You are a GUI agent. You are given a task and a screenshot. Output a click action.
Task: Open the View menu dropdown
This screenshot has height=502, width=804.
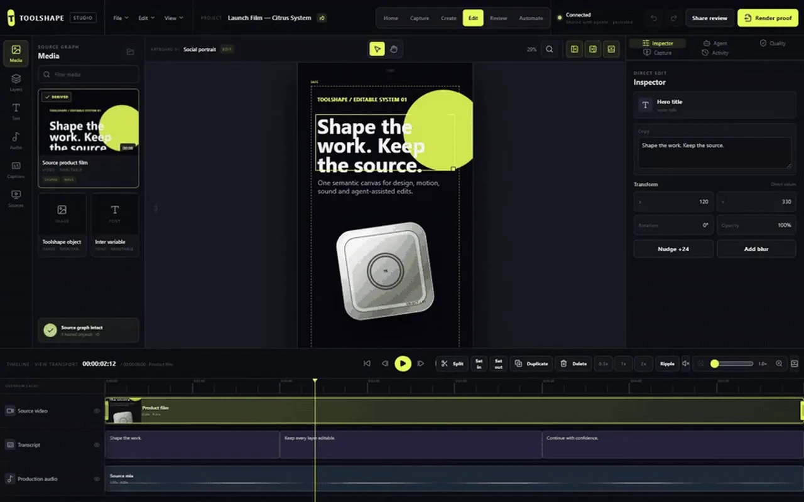[x=173, y=18]
